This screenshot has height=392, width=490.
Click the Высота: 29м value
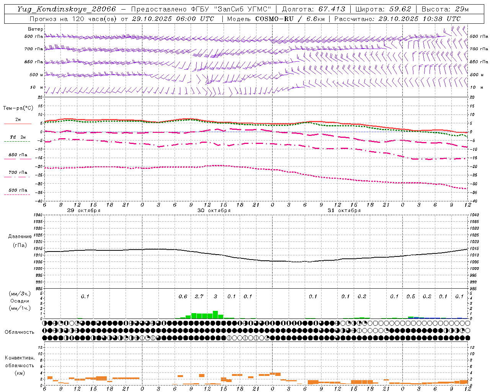tap(445, 9)
